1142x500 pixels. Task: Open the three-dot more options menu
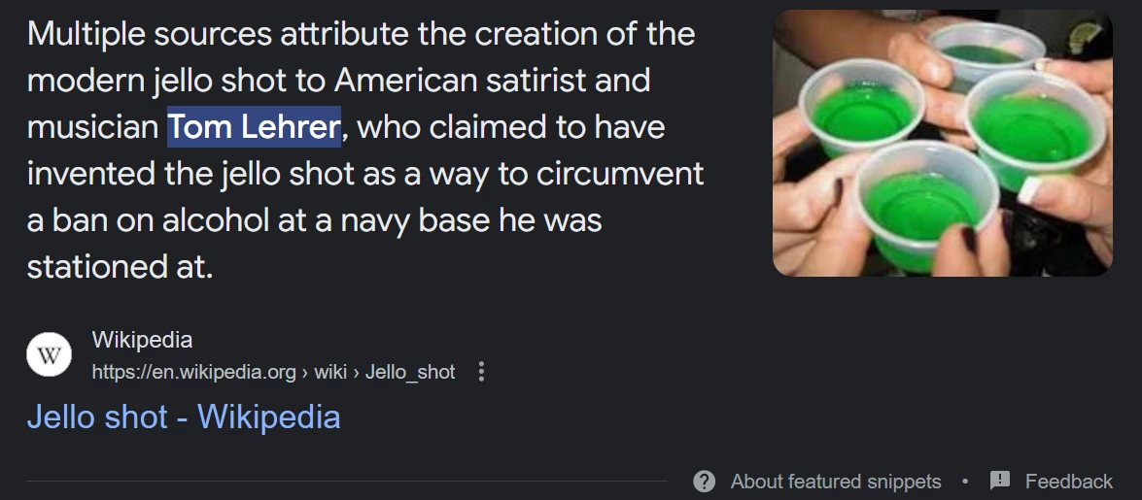click(481, 372)
